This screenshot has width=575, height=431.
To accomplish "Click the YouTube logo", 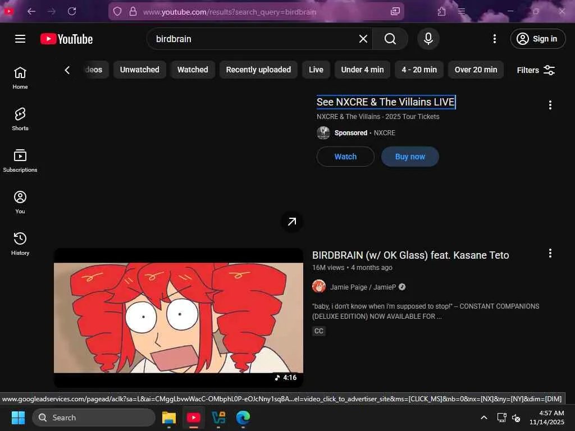I will [x=67, y=39].
